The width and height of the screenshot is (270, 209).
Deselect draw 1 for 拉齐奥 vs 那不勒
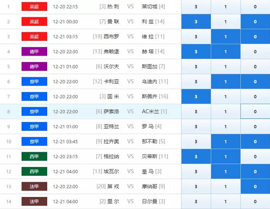226,141
